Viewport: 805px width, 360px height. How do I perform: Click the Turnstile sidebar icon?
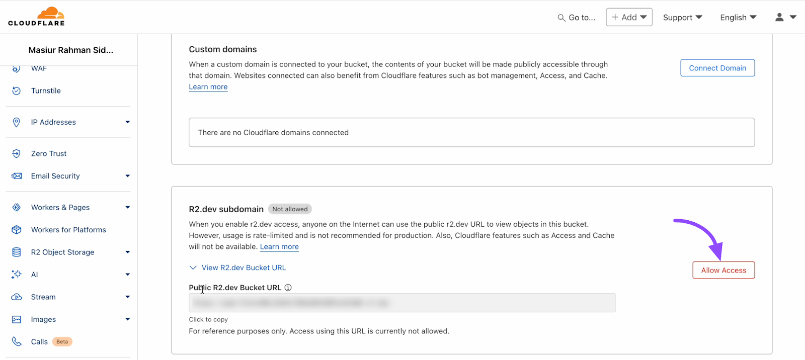[x=17, y=91]
